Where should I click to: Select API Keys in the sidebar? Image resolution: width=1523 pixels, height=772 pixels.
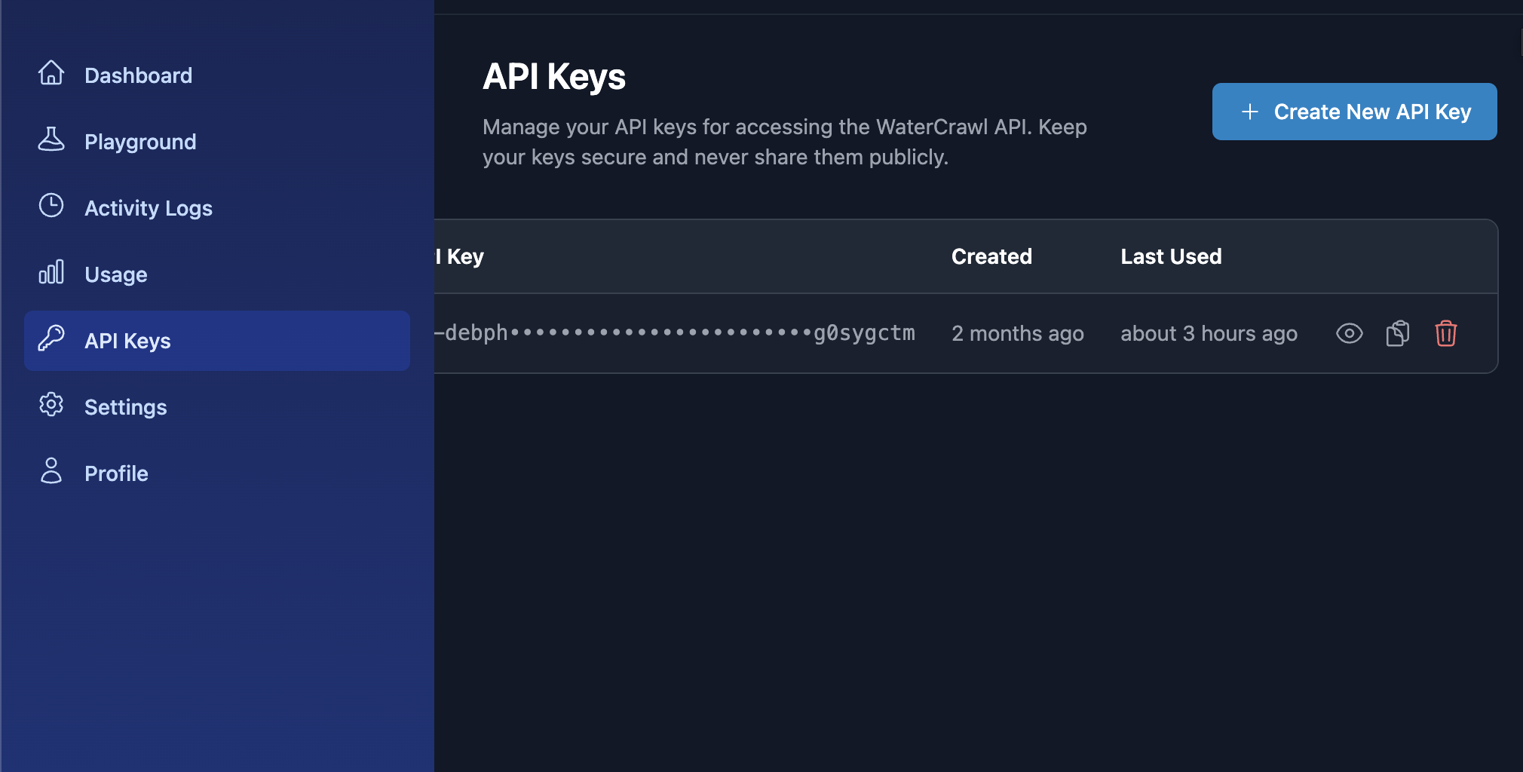(x=127, y=341)
